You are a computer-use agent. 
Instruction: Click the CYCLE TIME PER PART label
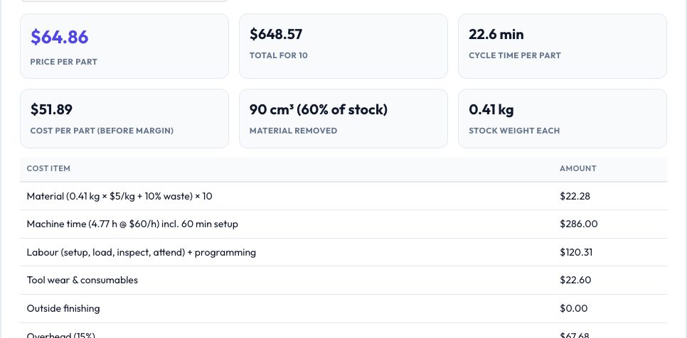515,55
